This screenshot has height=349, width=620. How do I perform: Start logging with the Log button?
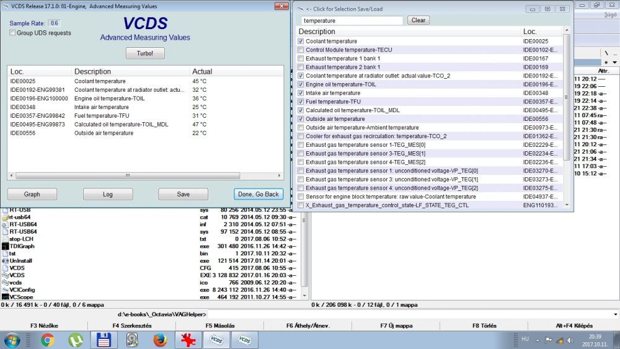coord(107,194)
